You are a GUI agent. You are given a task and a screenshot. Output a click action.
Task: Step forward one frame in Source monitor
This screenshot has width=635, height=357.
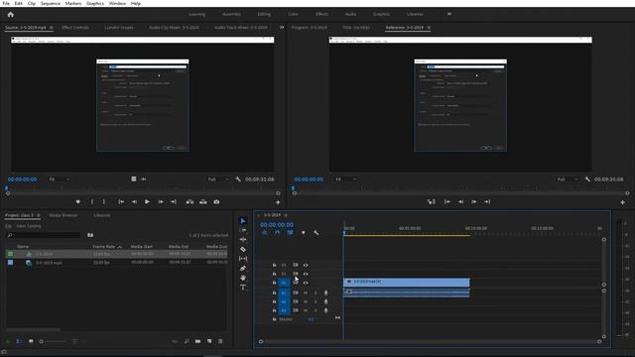coord(161,201)
